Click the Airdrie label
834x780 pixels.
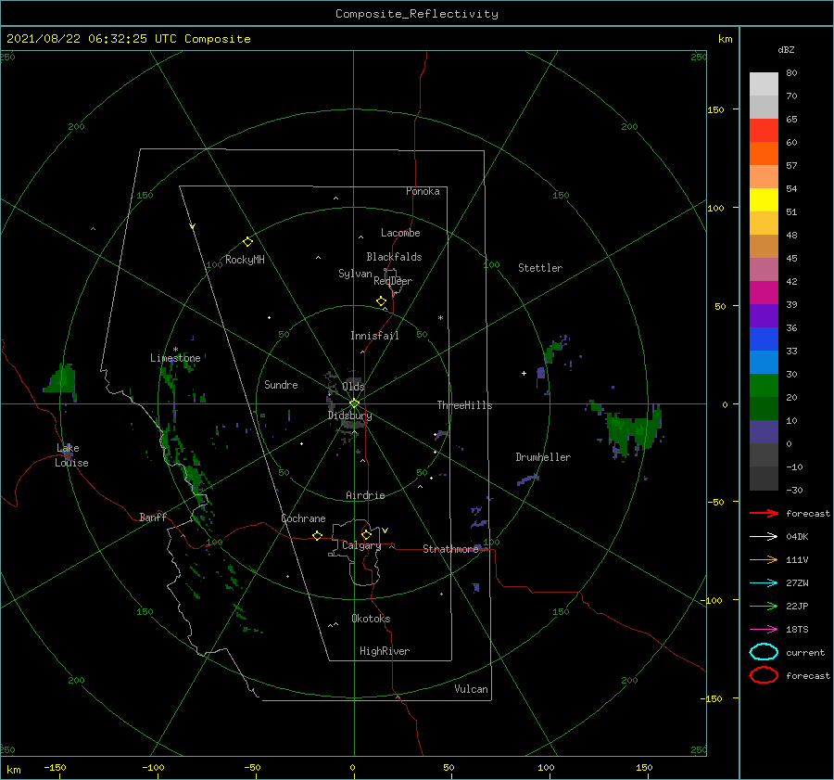pos(365,495)
